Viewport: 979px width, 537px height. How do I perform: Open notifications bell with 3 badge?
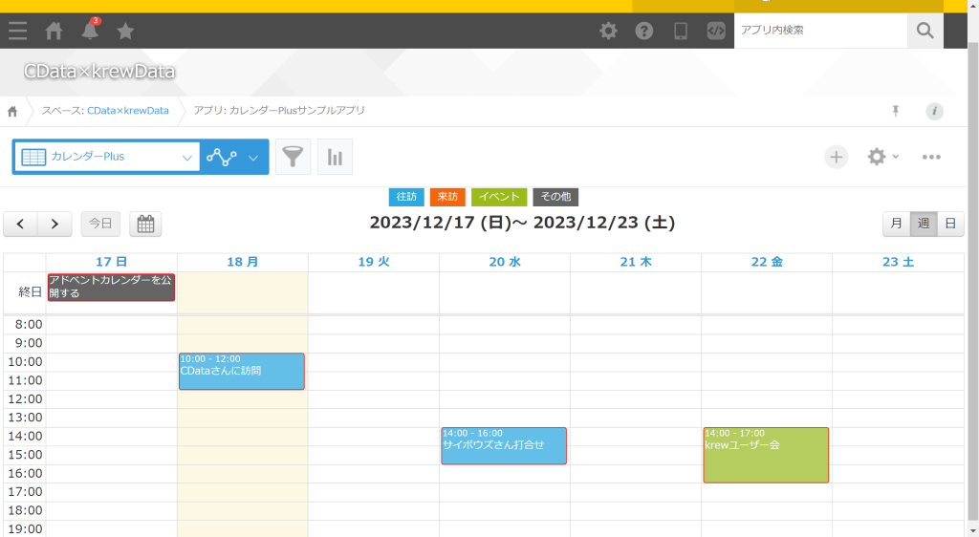pyautogui.click(x=90, y=30)
